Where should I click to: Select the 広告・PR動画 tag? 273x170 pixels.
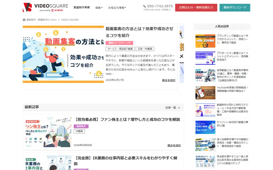click(x=145, y=49)
